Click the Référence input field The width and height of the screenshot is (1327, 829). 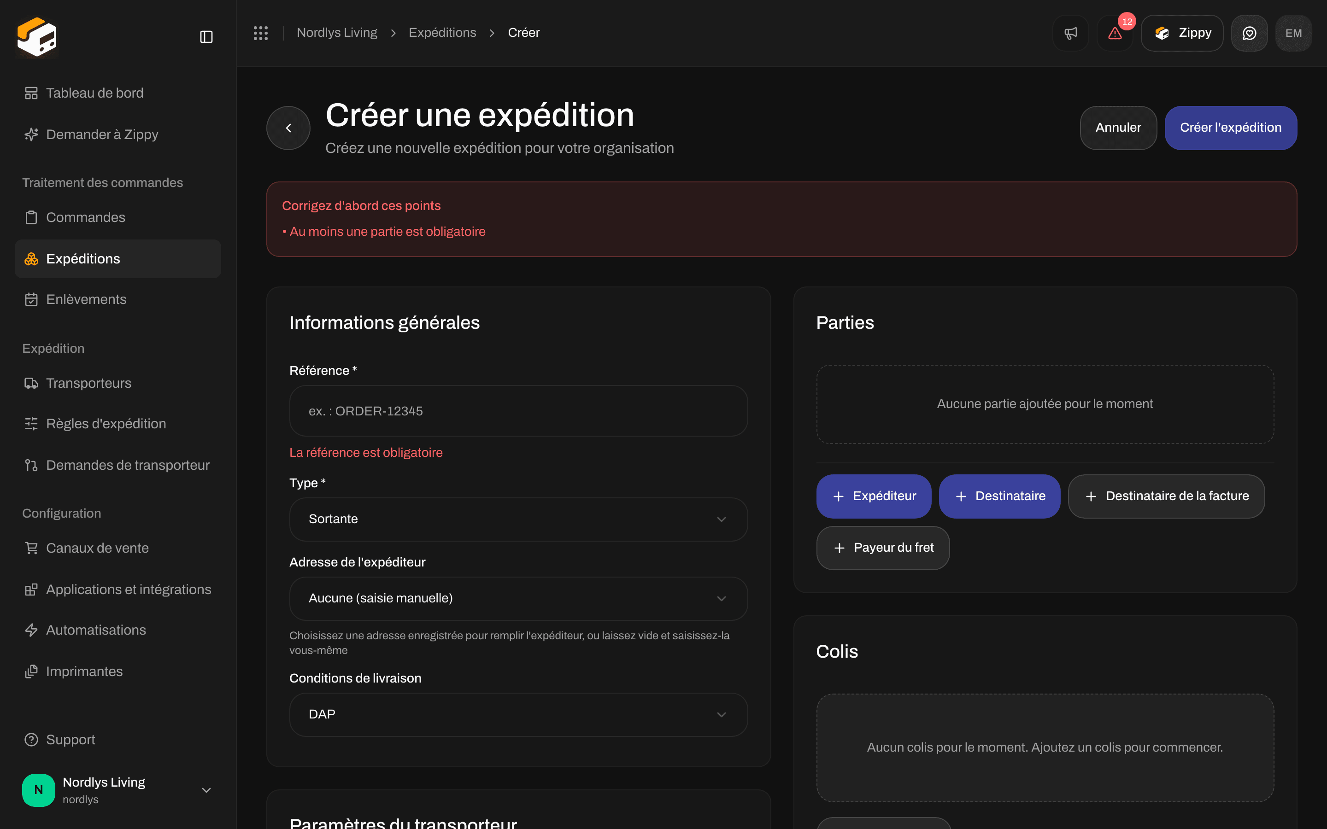pos(518,411)
